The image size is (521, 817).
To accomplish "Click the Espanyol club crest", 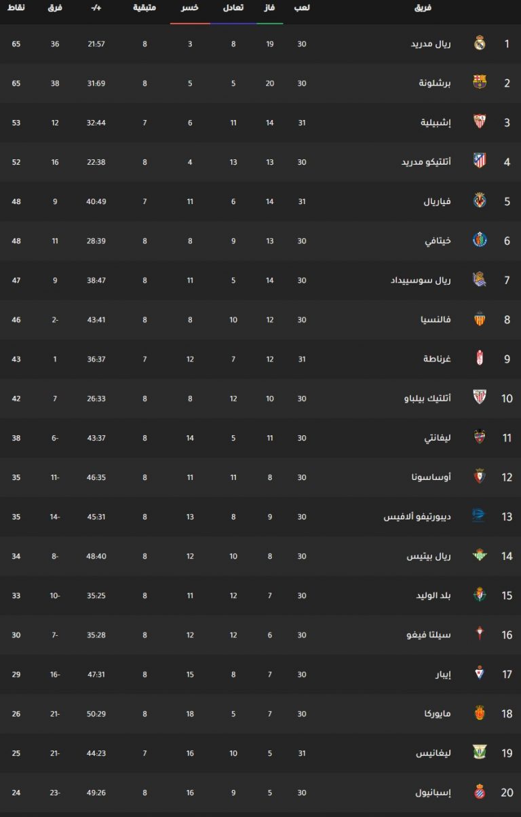I will tap(480, 792).
